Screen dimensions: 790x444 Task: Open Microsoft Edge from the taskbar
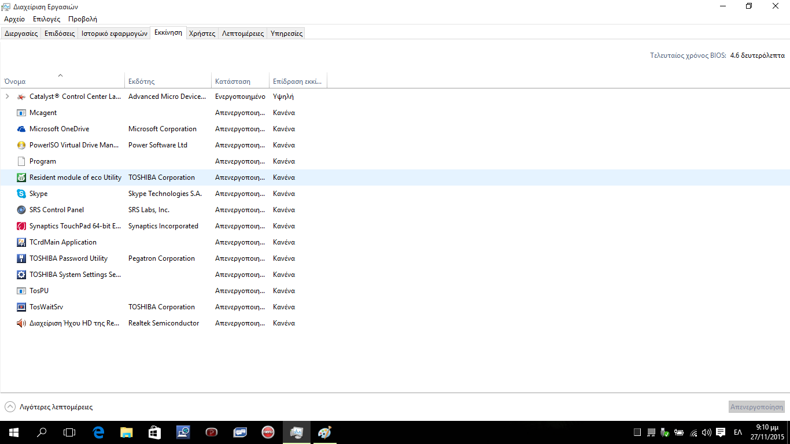pos(98,432)
